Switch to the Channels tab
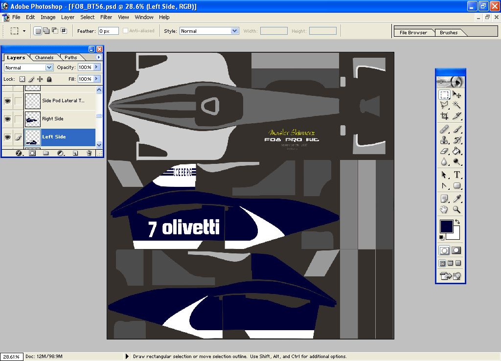The width and height of the screenshot is (501, 361). point(44,58)
